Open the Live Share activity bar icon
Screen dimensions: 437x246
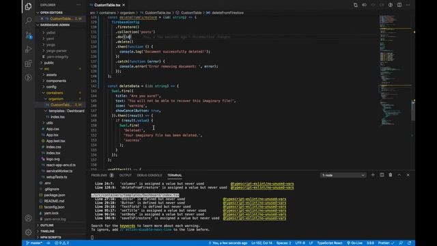coord(28,78)
